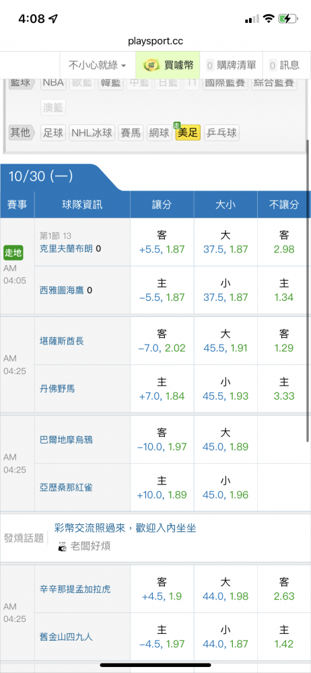Select the 網球 category
Screen dimensions: 311x673
pyautogui.click(x=160, y=133)
